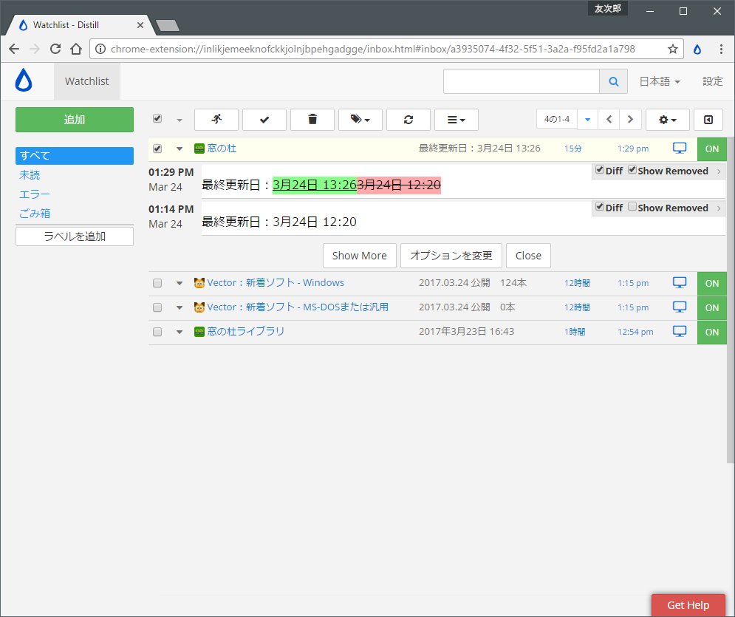Open the select-all dropdown arrow in toolbar

pos(180,120)
